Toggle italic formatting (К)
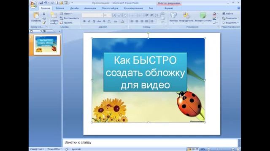 pos(89,21)
